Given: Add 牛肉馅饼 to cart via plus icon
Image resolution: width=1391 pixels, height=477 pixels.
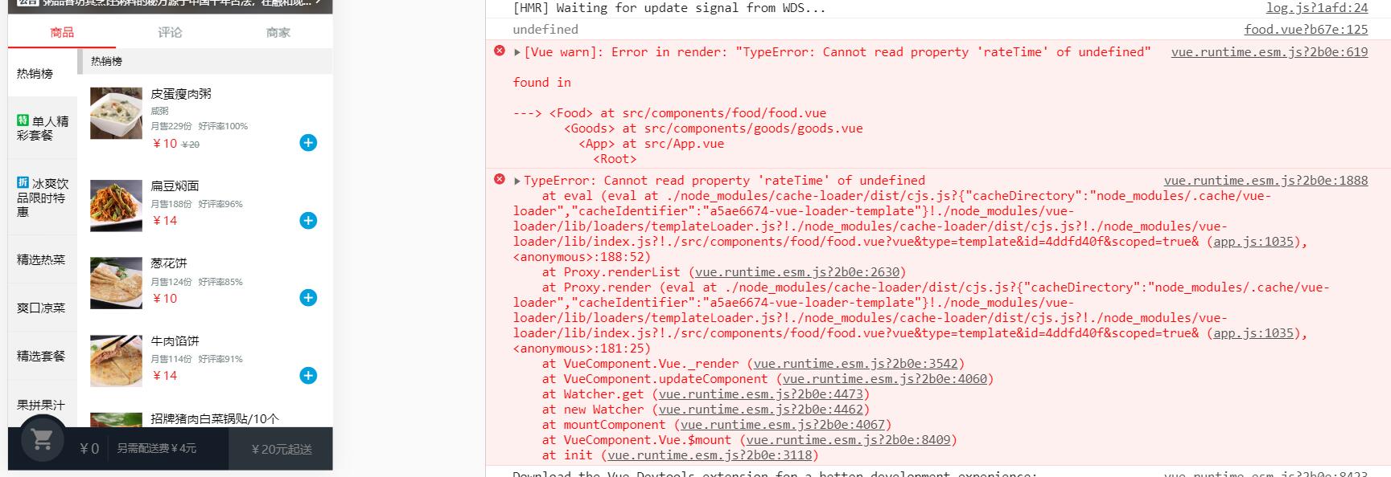Looking at the screenshot, I should (308, 376).
